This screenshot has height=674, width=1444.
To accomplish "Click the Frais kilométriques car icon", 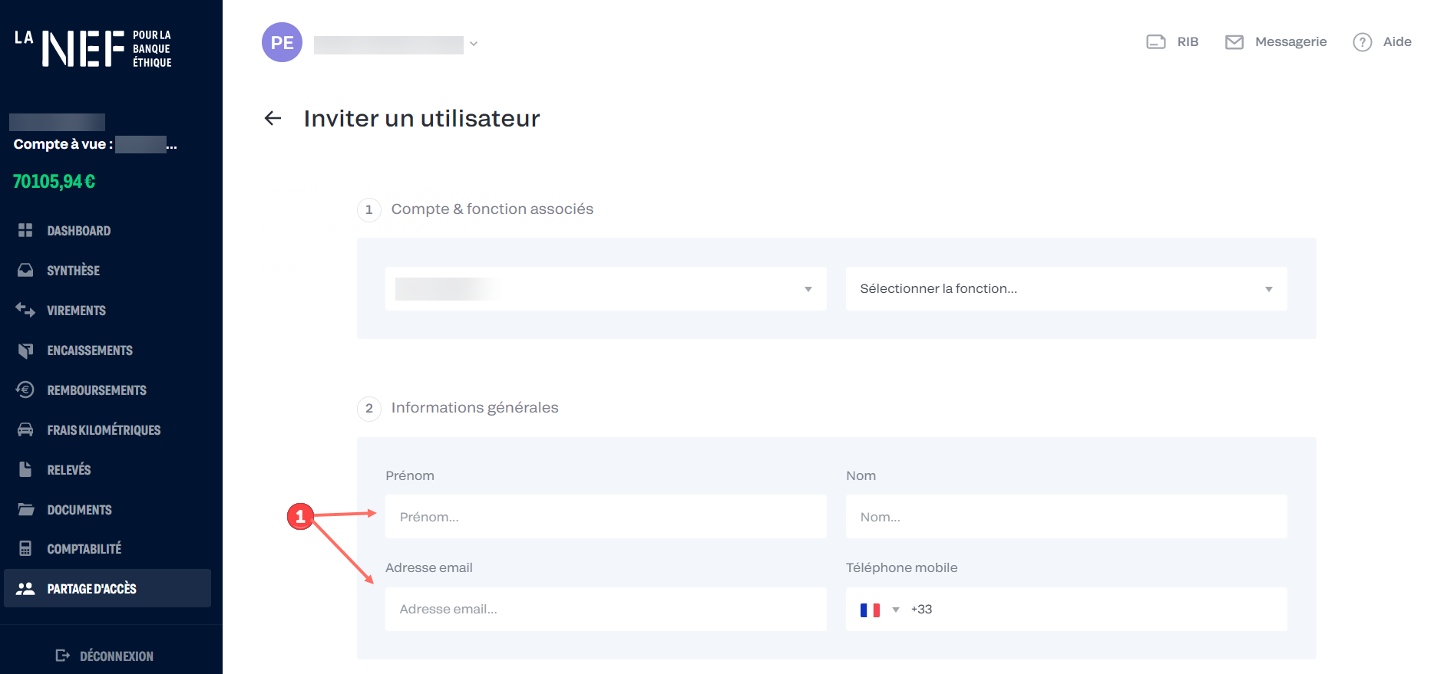I will [x=25, y=429].
